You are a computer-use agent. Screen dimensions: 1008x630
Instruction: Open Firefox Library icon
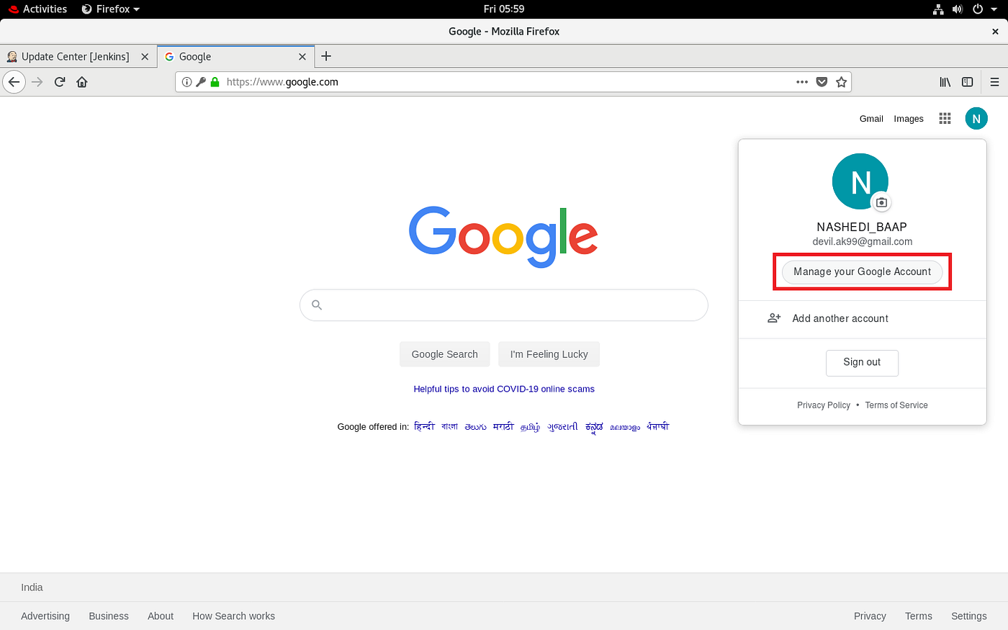coord(945,82)
